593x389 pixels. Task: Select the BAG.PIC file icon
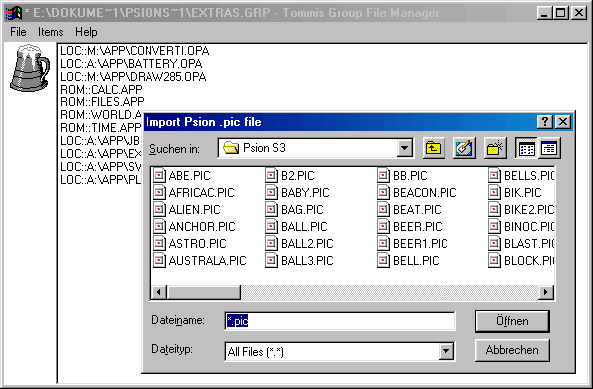click(x=271, y=209)
